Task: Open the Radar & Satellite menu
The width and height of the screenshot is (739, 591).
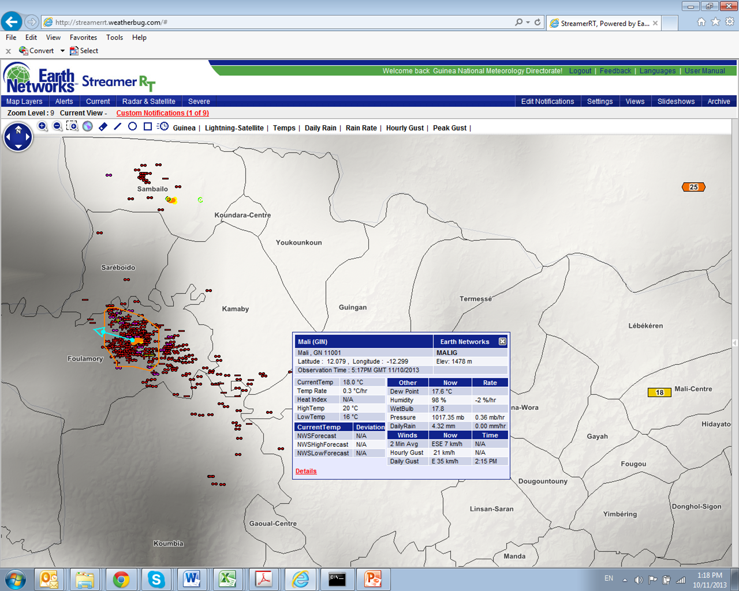Action: [149, 101]
